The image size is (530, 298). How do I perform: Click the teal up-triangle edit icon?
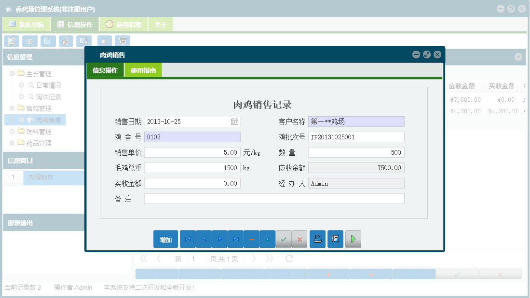click(267, 239)
